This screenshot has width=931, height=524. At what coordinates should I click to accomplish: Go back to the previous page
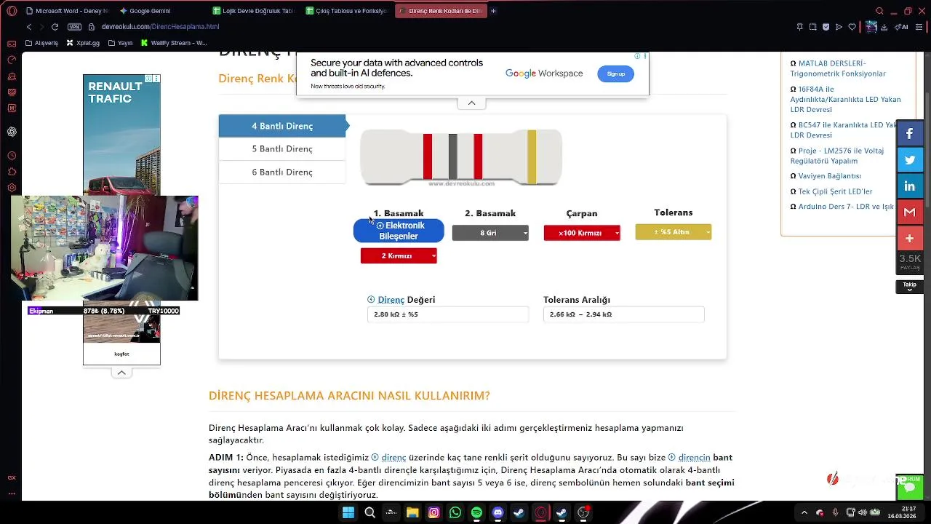29,27
